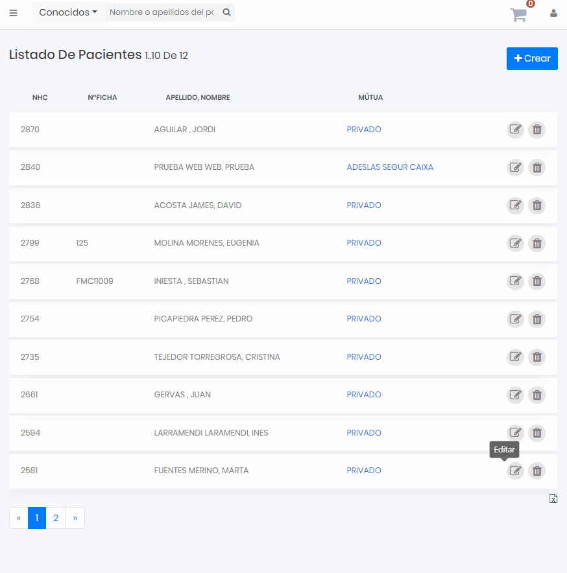Open the hamburger menu icon

coord(13,13)
